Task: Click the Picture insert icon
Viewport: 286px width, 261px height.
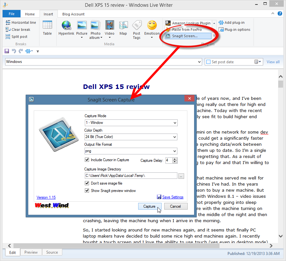Action: 82,25
